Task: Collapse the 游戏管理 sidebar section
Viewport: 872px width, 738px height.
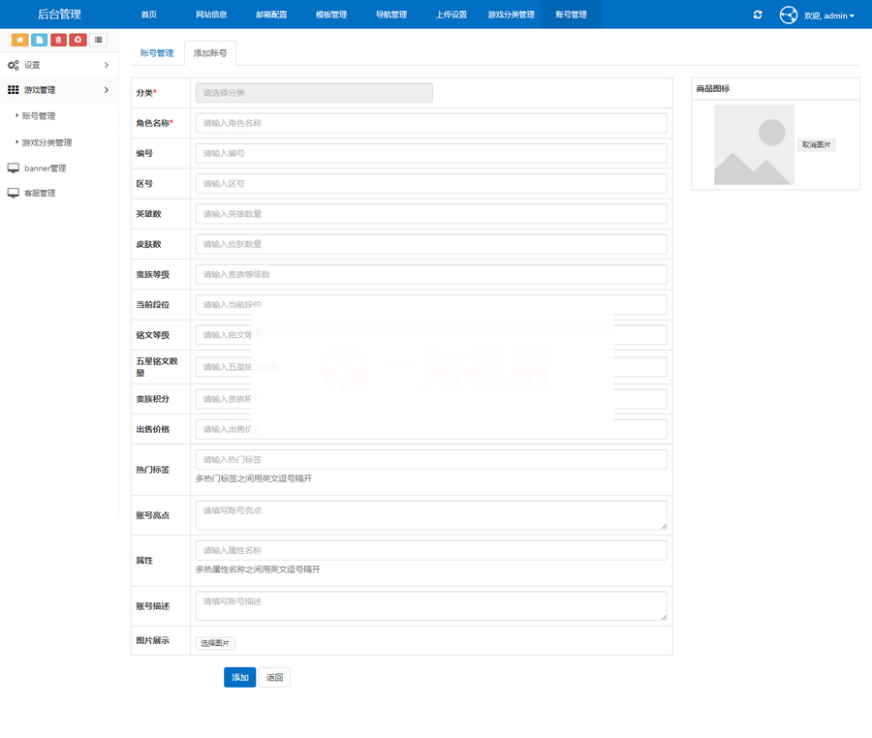Action: coord(58,90)
